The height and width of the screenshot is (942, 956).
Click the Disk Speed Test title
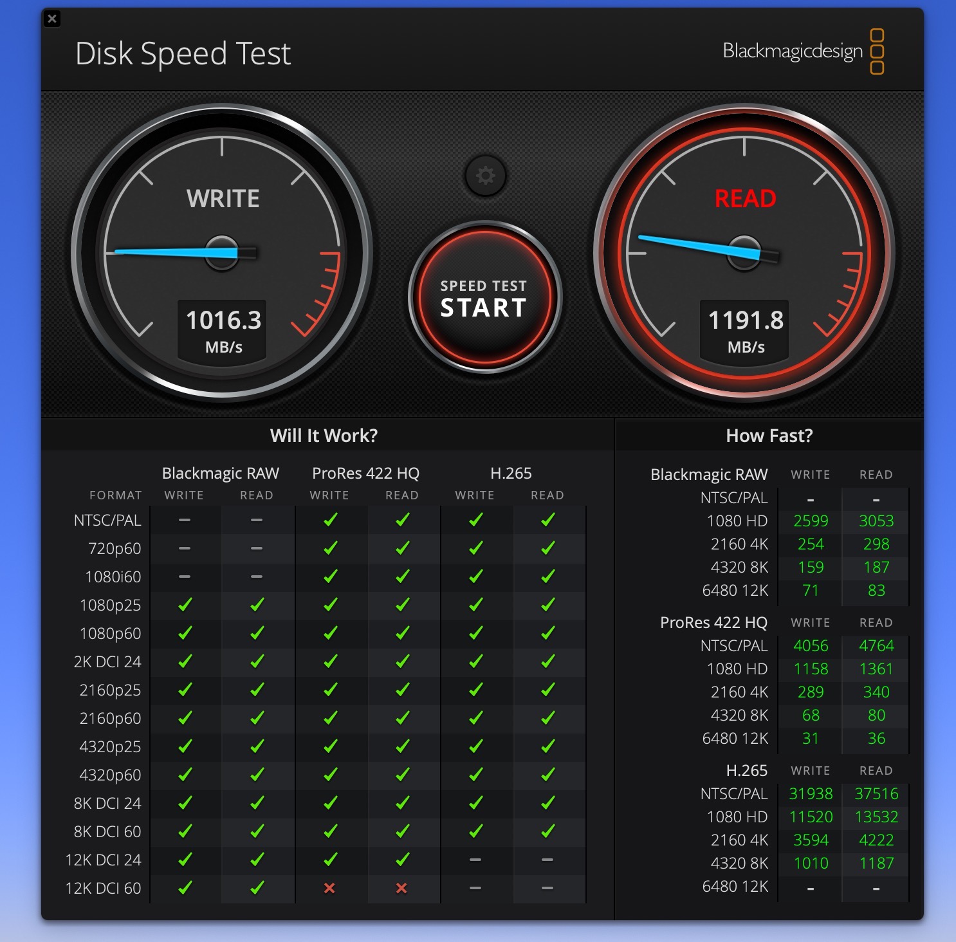tap(183, 53)
